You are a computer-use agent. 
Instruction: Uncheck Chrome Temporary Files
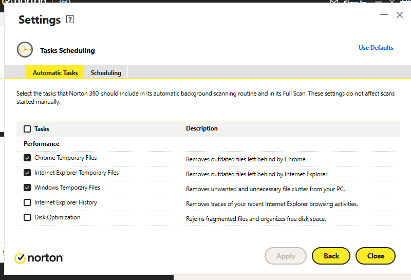click(x=27, y=158)
